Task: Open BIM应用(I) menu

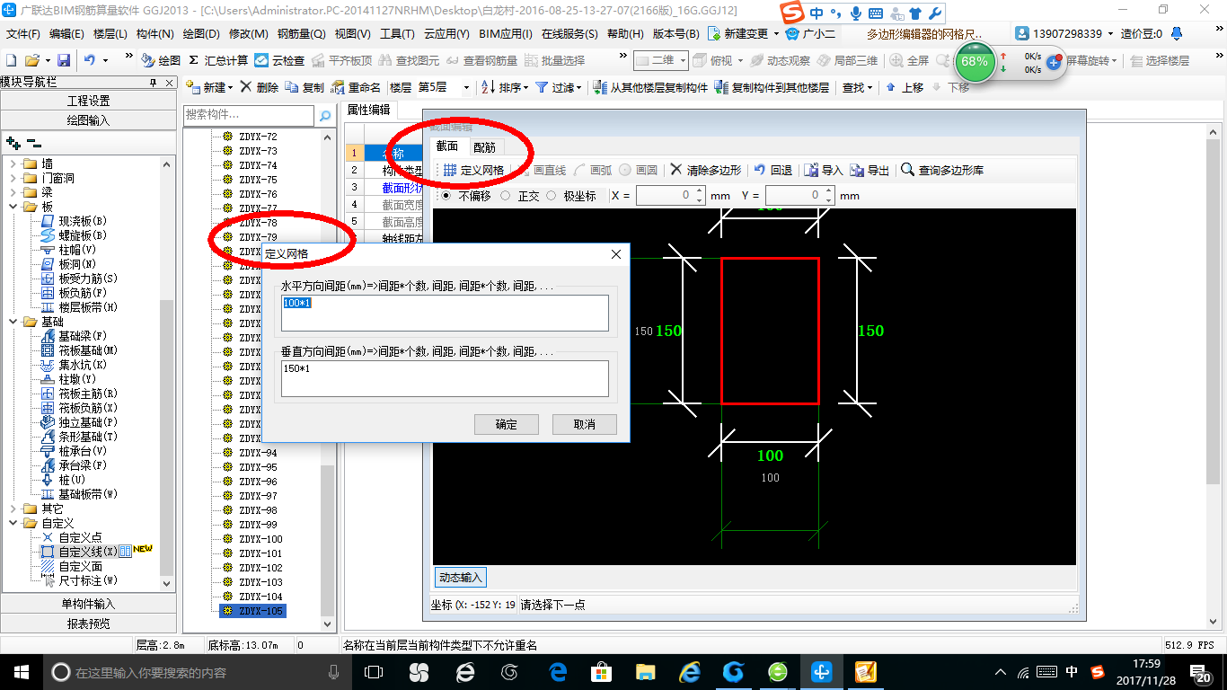Action: tap(506, 34)
